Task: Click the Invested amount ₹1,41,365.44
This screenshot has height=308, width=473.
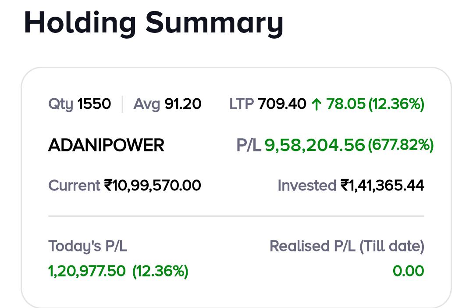Action: point(382,186)
